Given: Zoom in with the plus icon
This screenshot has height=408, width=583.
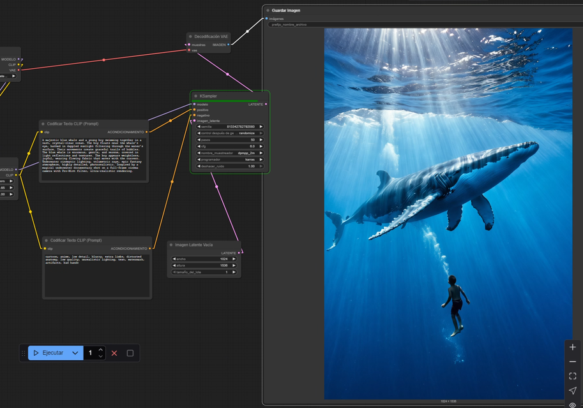Looking at the screenshot, I should click(573, 347).
